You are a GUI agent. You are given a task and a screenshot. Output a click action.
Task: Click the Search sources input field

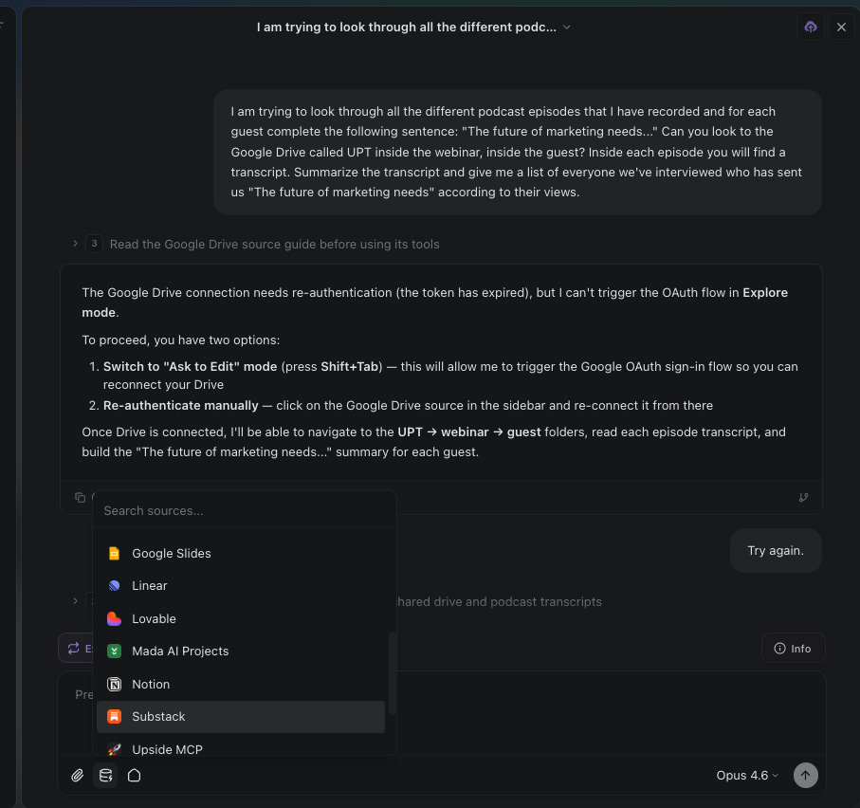[242, 510]
